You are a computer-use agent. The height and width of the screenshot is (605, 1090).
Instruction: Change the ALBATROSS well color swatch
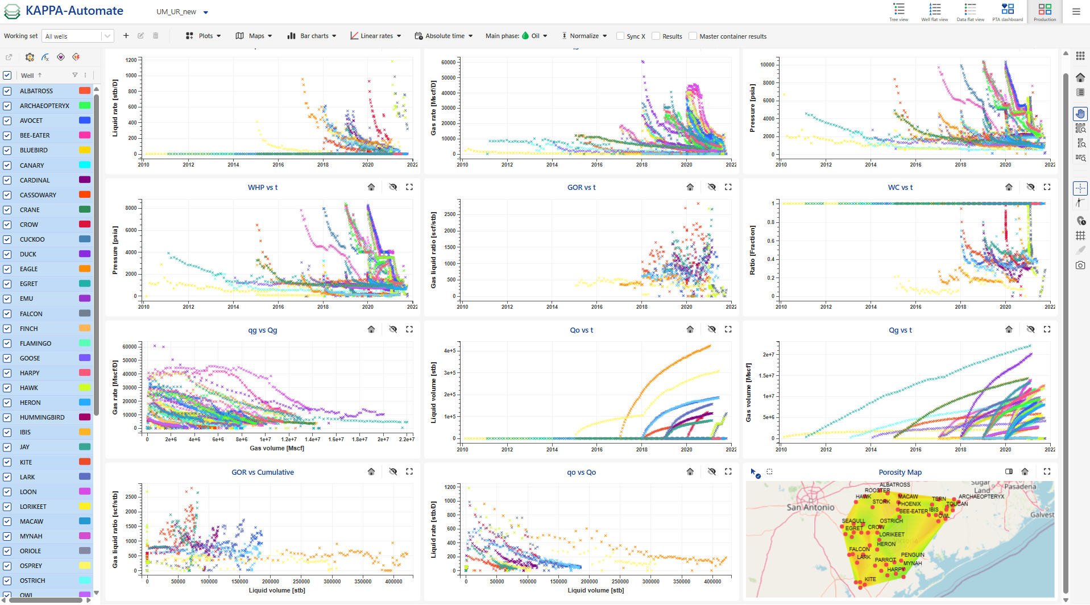click(84, 90)
